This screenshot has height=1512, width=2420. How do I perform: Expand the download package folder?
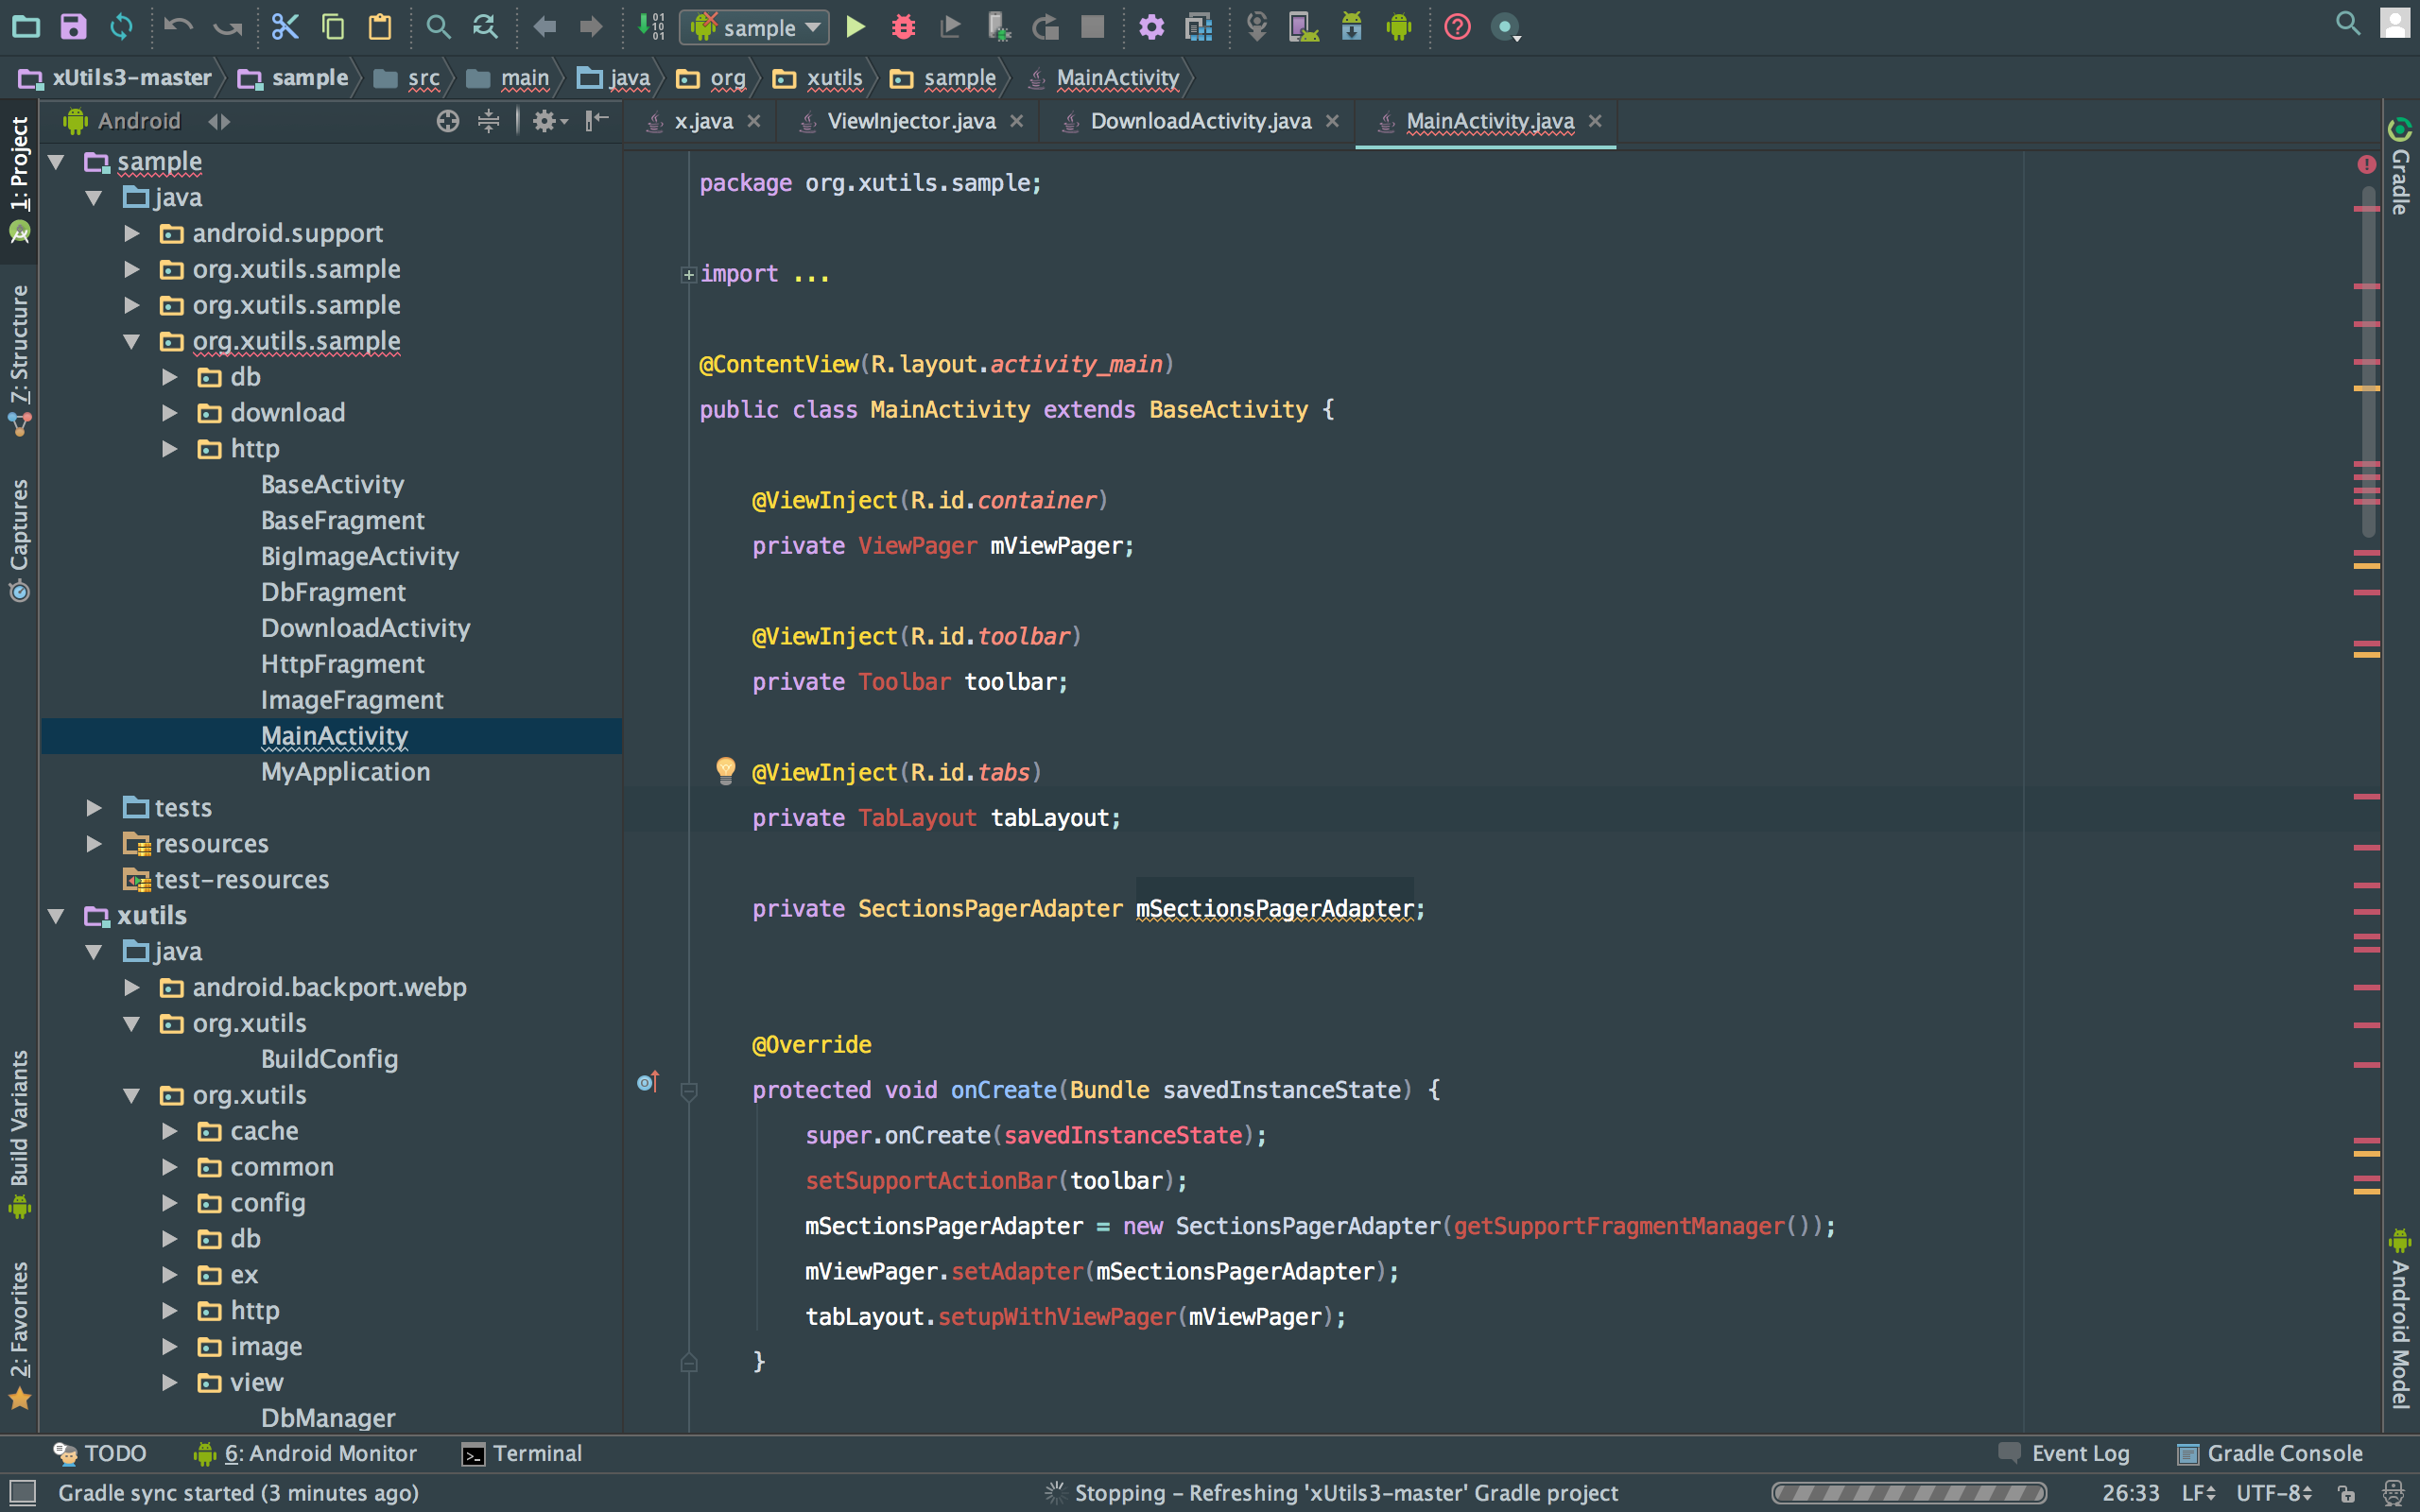pyautogui.click(x=169, y=413)
